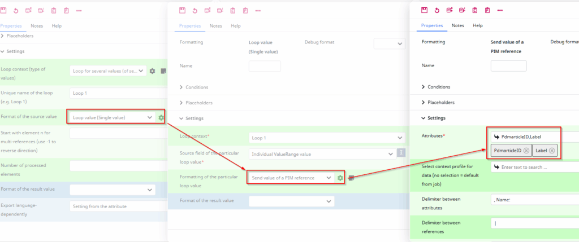Image resolution: width=579 pixels, height=242 pixels.
Task: Collapse the Settings section in the right panel
Action: (x=434, y=118)
